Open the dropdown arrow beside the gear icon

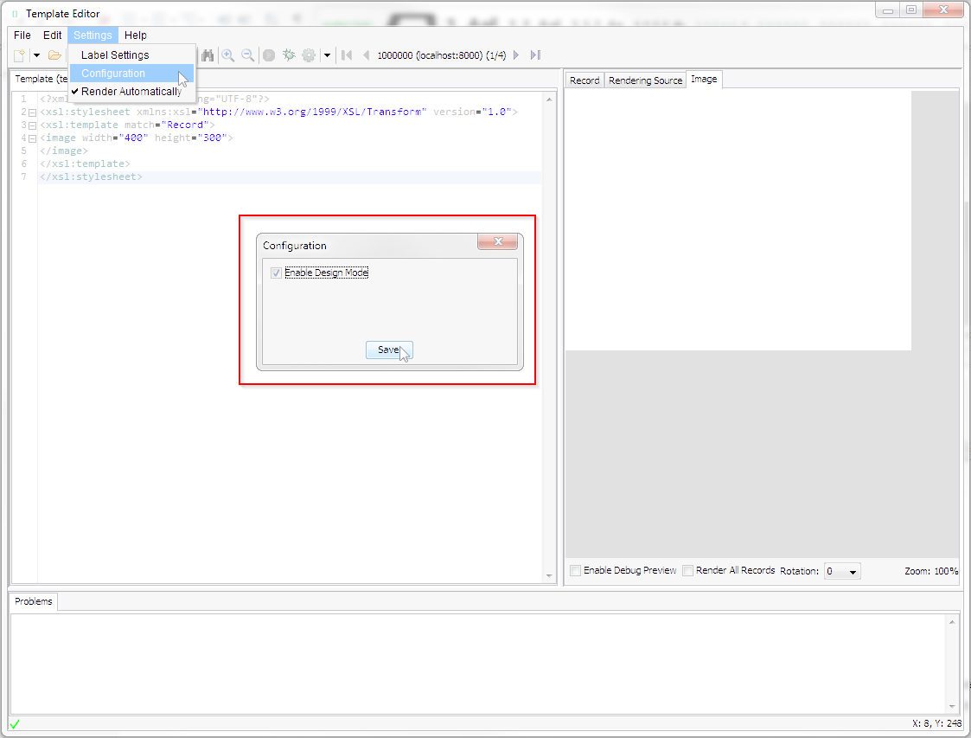click(327, 55)
